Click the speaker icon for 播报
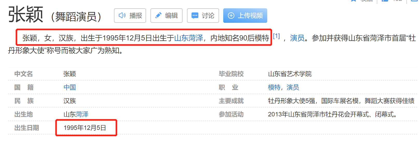The width and height of the screenshot is (419, 141). (x=122, y=16)
